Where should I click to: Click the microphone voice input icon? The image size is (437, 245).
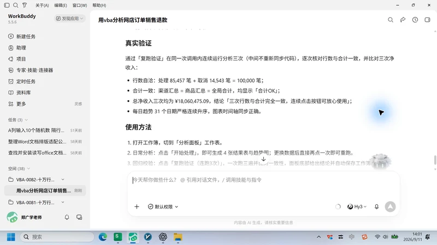pyautogui.click(x=376, y=207)
